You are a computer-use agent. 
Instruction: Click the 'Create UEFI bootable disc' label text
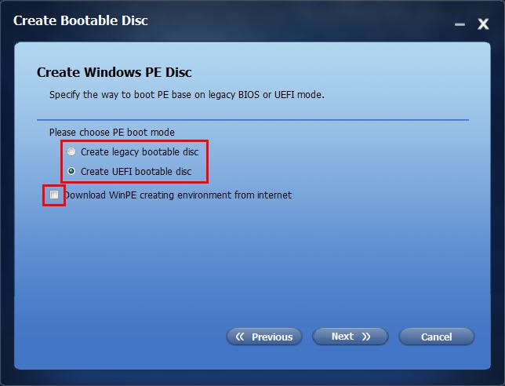(x=136, y=171)
